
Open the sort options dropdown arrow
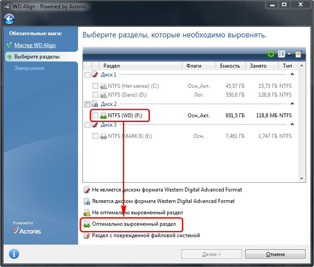(289, 54)
